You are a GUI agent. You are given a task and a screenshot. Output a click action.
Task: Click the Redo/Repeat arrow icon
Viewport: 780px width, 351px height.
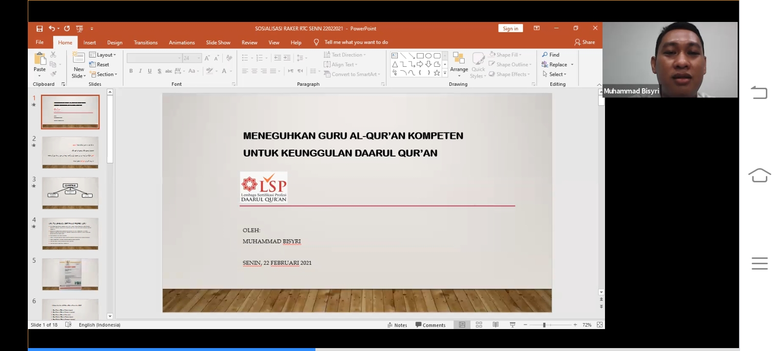coord(67,29)
